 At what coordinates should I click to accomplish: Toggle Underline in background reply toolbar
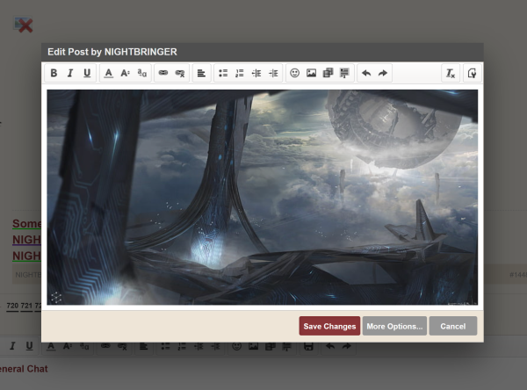coord(30,346)
